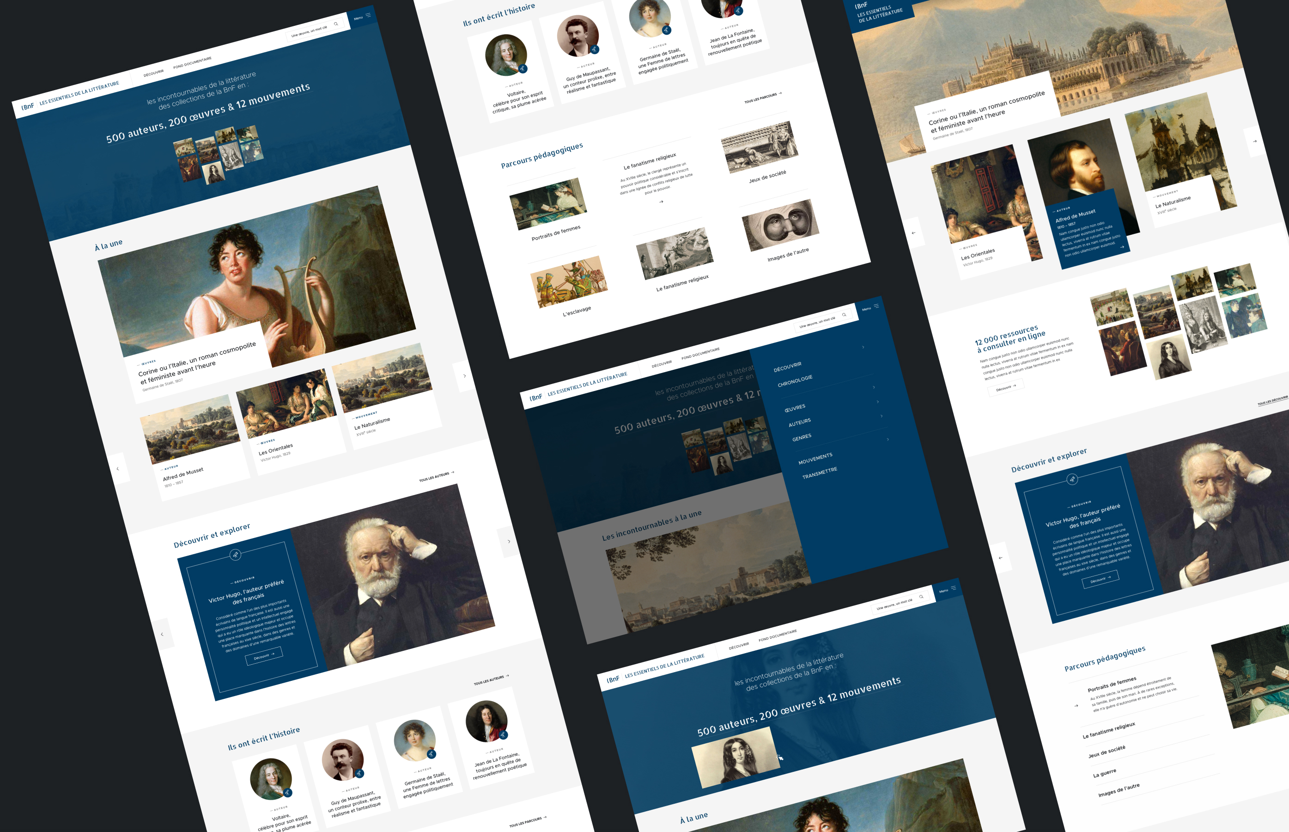Click next arrow of Découvrir et explorer, left mockup
1289x832 pixels.
click(x=509, y=541)
